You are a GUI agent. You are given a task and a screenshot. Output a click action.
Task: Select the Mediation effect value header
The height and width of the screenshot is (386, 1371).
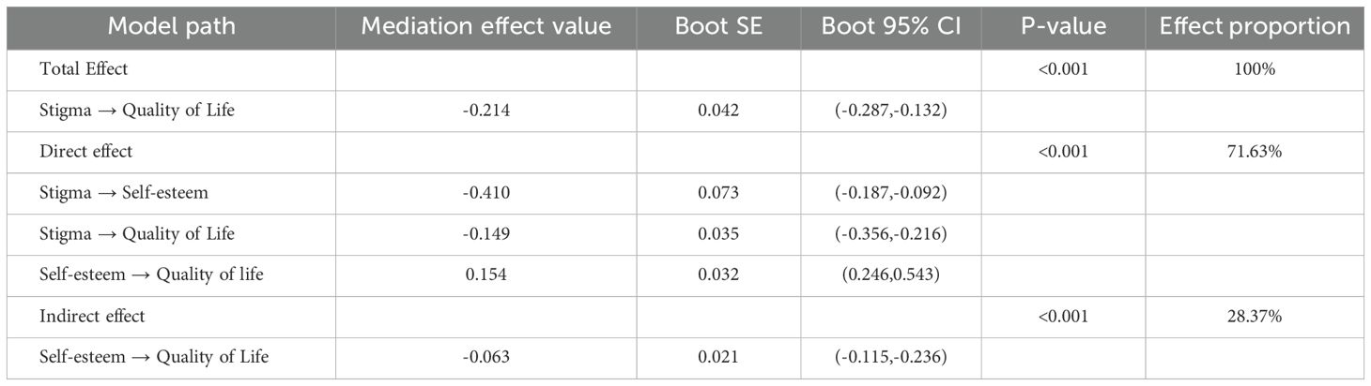pos(485,26)
